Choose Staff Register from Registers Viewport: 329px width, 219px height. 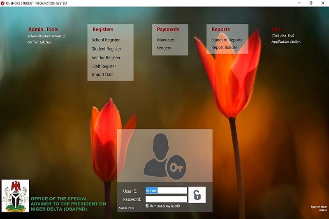coord(104,66)
